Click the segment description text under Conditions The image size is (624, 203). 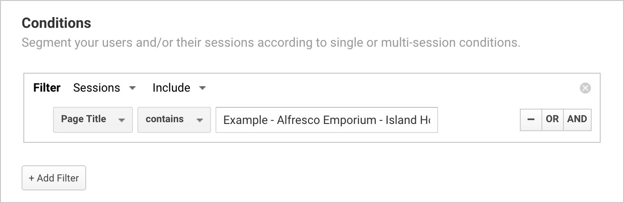point(271,43)
